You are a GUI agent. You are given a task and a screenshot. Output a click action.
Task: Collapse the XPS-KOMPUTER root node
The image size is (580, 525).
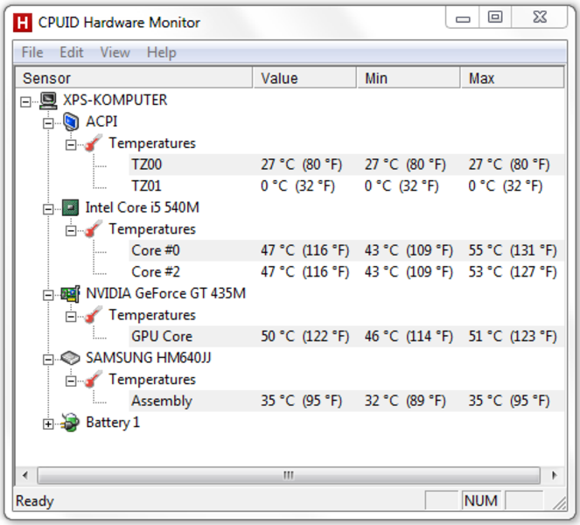25,101
